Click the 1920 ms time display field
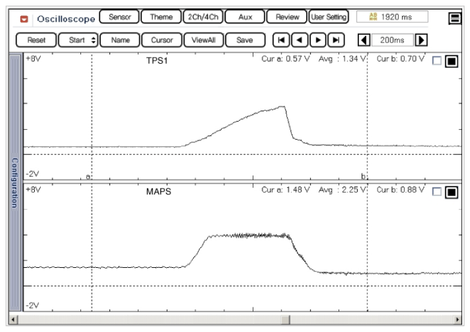This screenshot has width=470, height=332. (392, 17)
